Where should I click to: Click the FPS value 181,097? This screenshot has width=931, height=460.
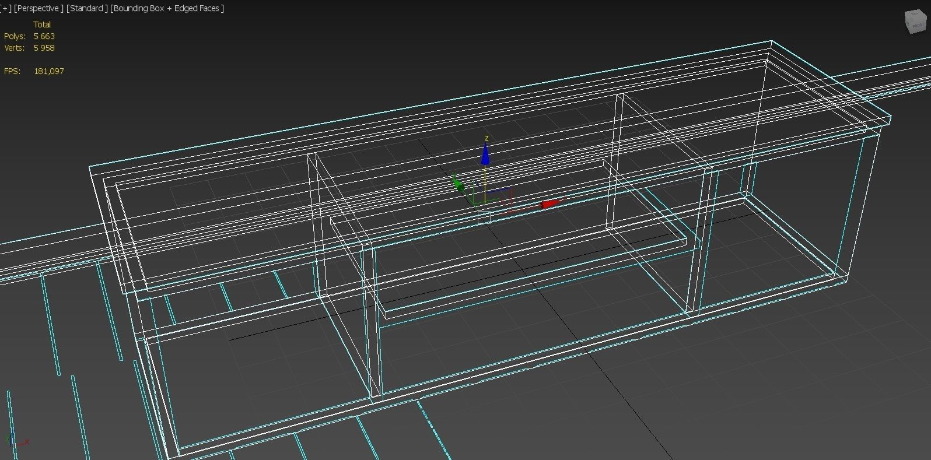tap(49, 71)
